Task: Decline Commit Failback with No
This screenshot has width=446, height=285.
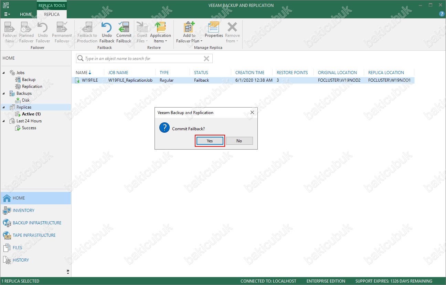Action: pos(239,141)
